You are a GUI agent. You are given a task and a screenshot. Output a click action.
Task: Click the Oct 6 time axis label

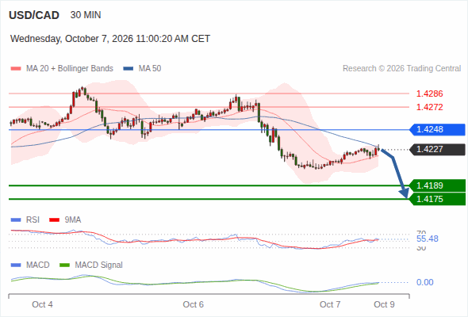point(193,304)
